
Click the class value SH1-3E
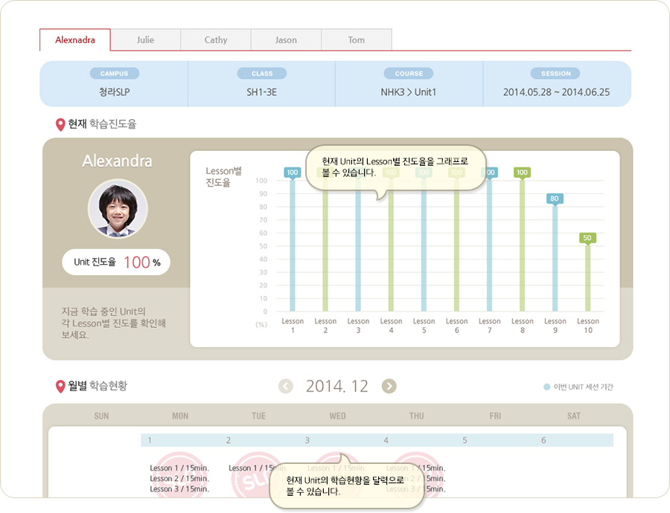[261, 92]
